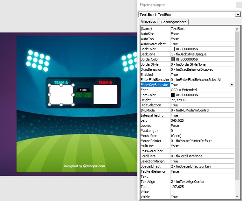Click the BorderColor gray color swatch
Viewport: 242px width, 201px height.
tap(173, 59)
